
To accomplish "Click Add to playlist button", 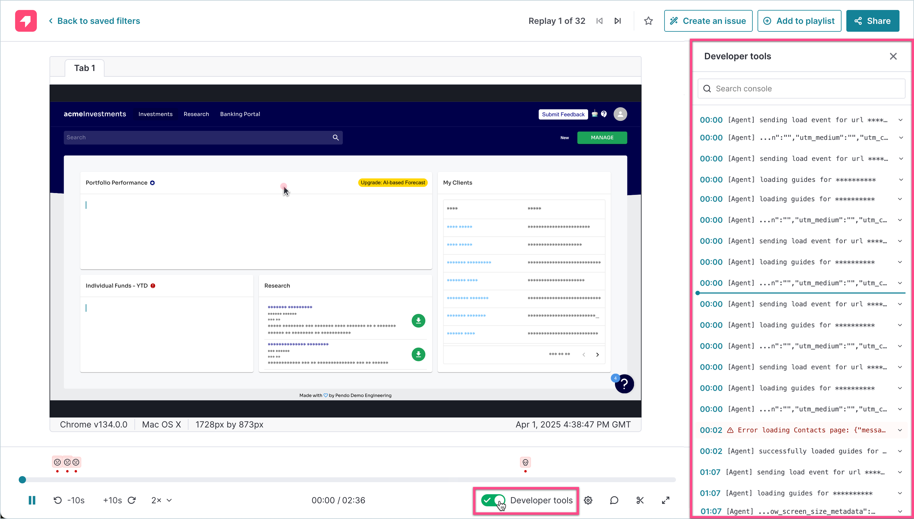I will pyautogui.click(x=799, y=21).
